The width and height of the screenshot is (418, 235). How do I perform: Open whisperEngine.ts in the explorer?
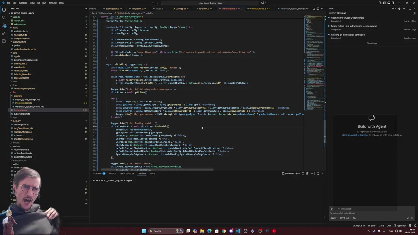tap(22, 39)
